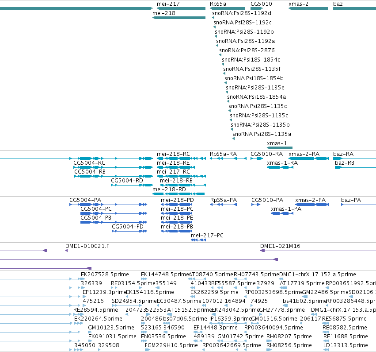The height and width of the screenshot is (352, 376).
Task: Select the CG5010-RA transcript label
Action: (267, 154)
